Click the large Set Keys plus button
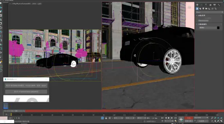Screen dimensions: 224x124 click(x=181, y=120)
